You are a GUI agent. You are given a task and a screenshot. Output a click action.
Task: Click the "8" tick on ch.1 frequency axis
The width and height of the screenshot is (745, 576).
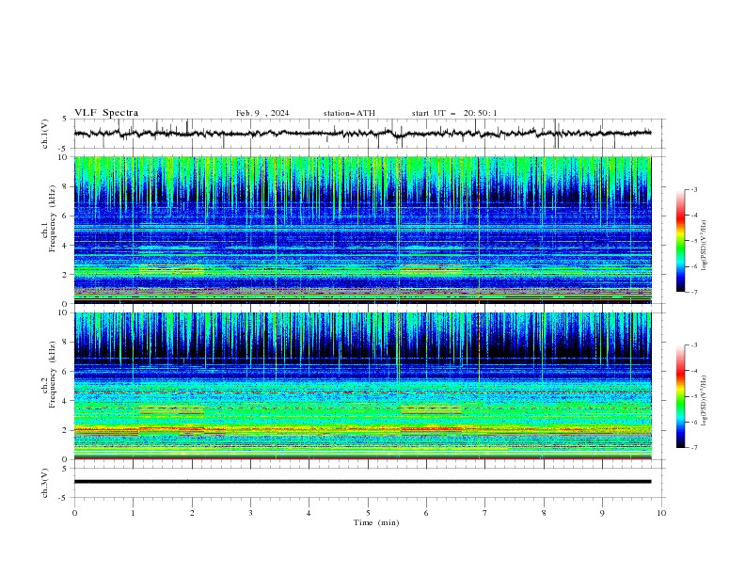click(66, 186)
